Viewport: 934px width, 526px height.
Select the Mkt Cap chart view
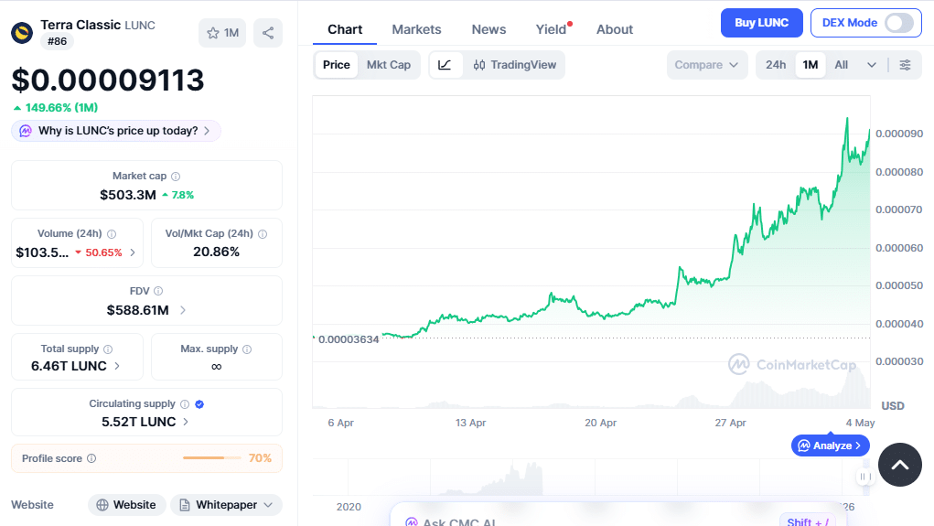389,65
